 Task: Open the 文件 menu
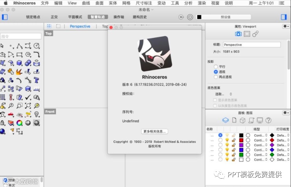[x=45, y=3]
